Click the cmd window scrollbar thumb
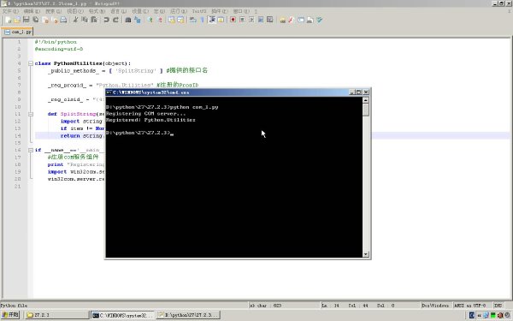Image resolution: width=513 pixels, height=321 pixels. pyautogui.click(x=366, y=110)
